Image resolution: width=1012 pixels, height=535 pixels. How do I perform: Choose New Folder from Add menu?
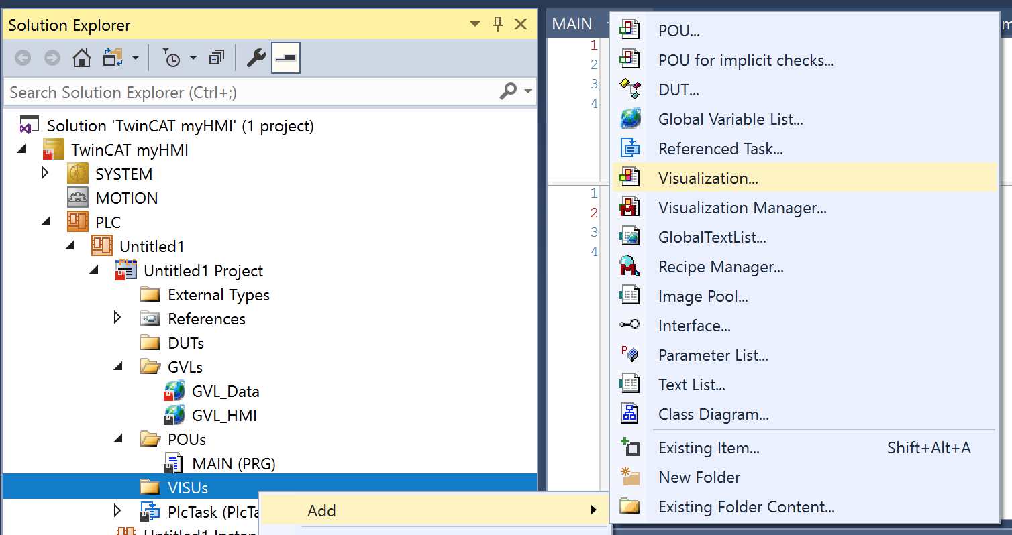(805, 477)
